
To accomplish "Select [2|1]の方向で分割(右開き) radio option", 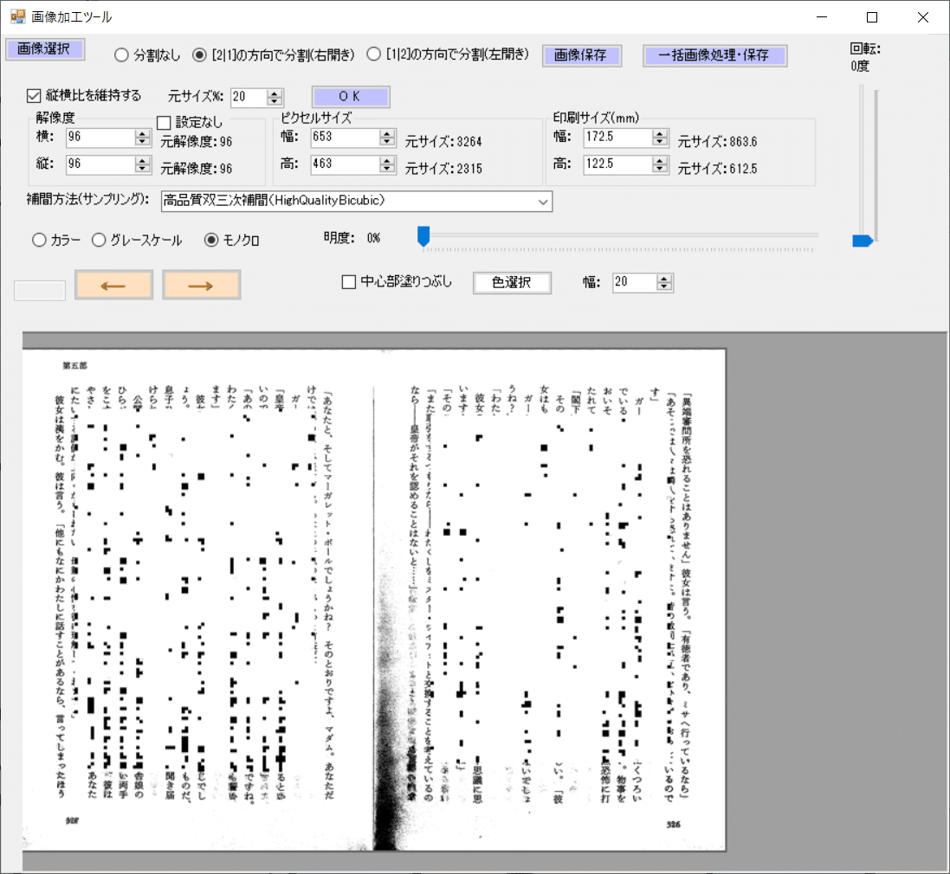I will 274,55.
